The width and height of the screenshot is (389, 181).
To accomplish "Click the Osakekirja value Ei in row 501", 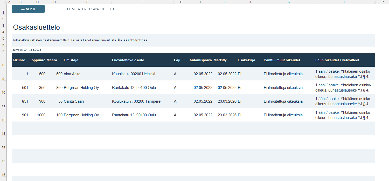I will coord(239,88).
